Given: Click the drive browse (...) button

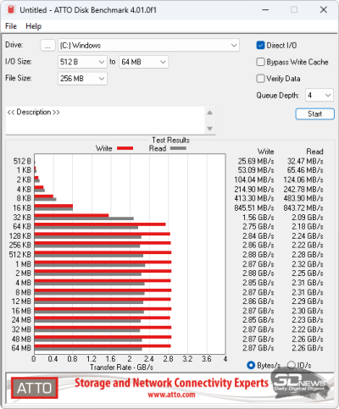Looking at the screenshot, I should (47, 46).
